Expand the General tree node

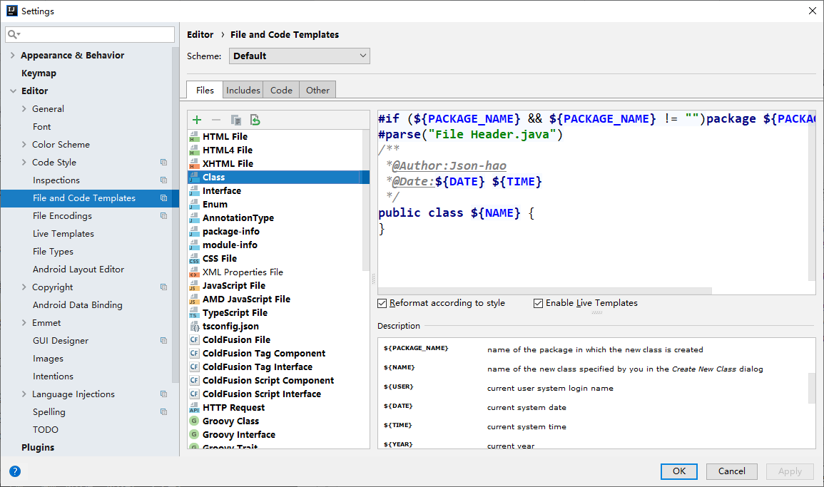pos(24,109)
